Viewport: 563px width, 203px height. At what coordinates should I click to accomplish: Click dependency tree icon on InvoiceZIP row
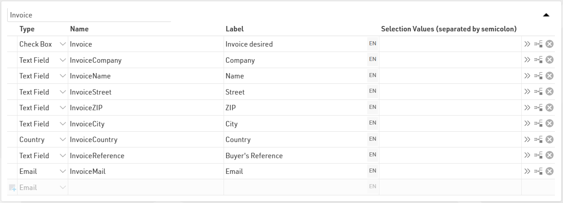[x=538, y=108]
